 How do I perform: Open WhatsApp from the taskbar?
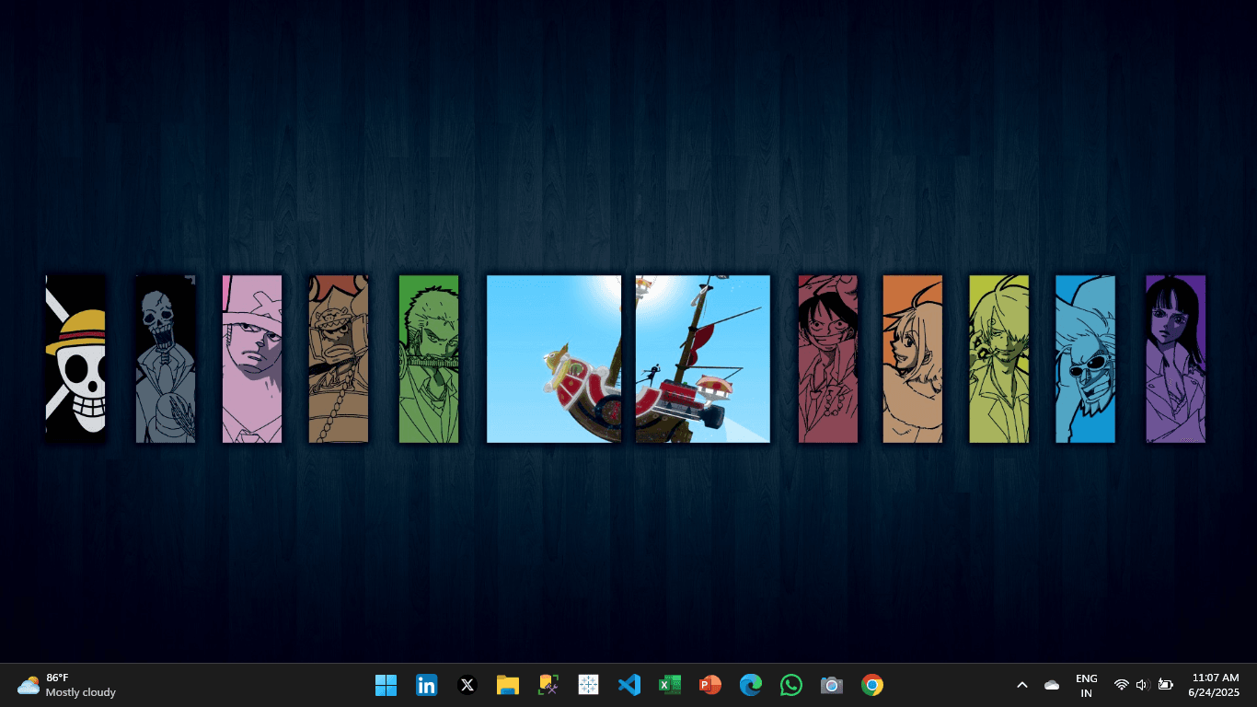[791, 685]
